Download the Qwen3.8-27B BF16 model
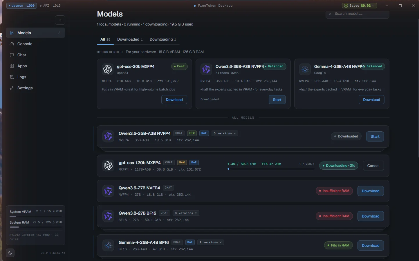Image resolution: width=419 pixels, height=261 pixels. click(371, 216)
